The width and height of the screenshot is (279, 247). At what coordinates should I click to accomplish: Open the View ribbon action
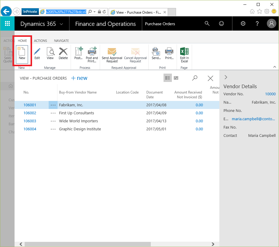click(50, 53)
